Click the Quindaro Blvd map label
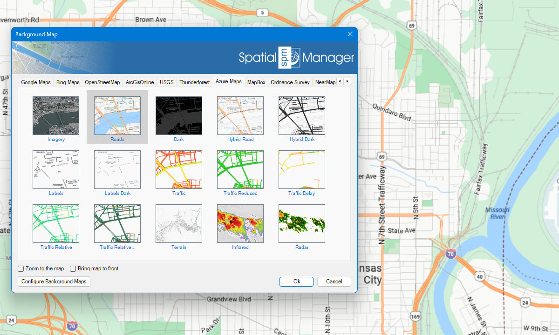This screenshot has width=559, height=335. 392,112
